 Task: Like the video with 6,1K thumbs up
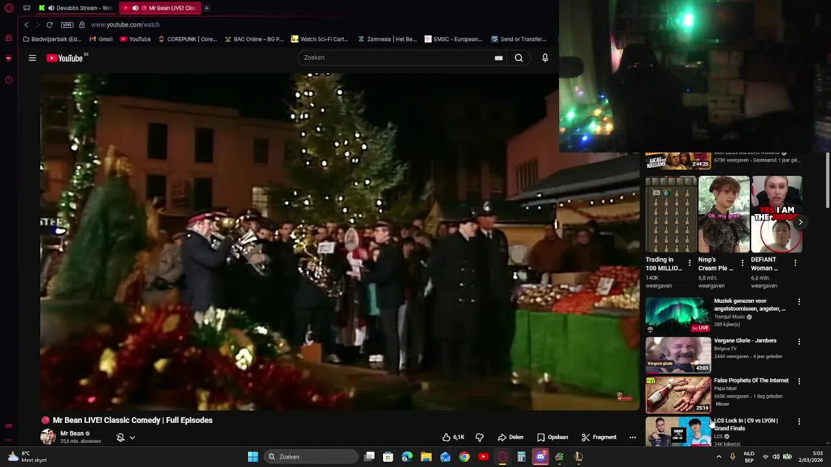point(453,437)
